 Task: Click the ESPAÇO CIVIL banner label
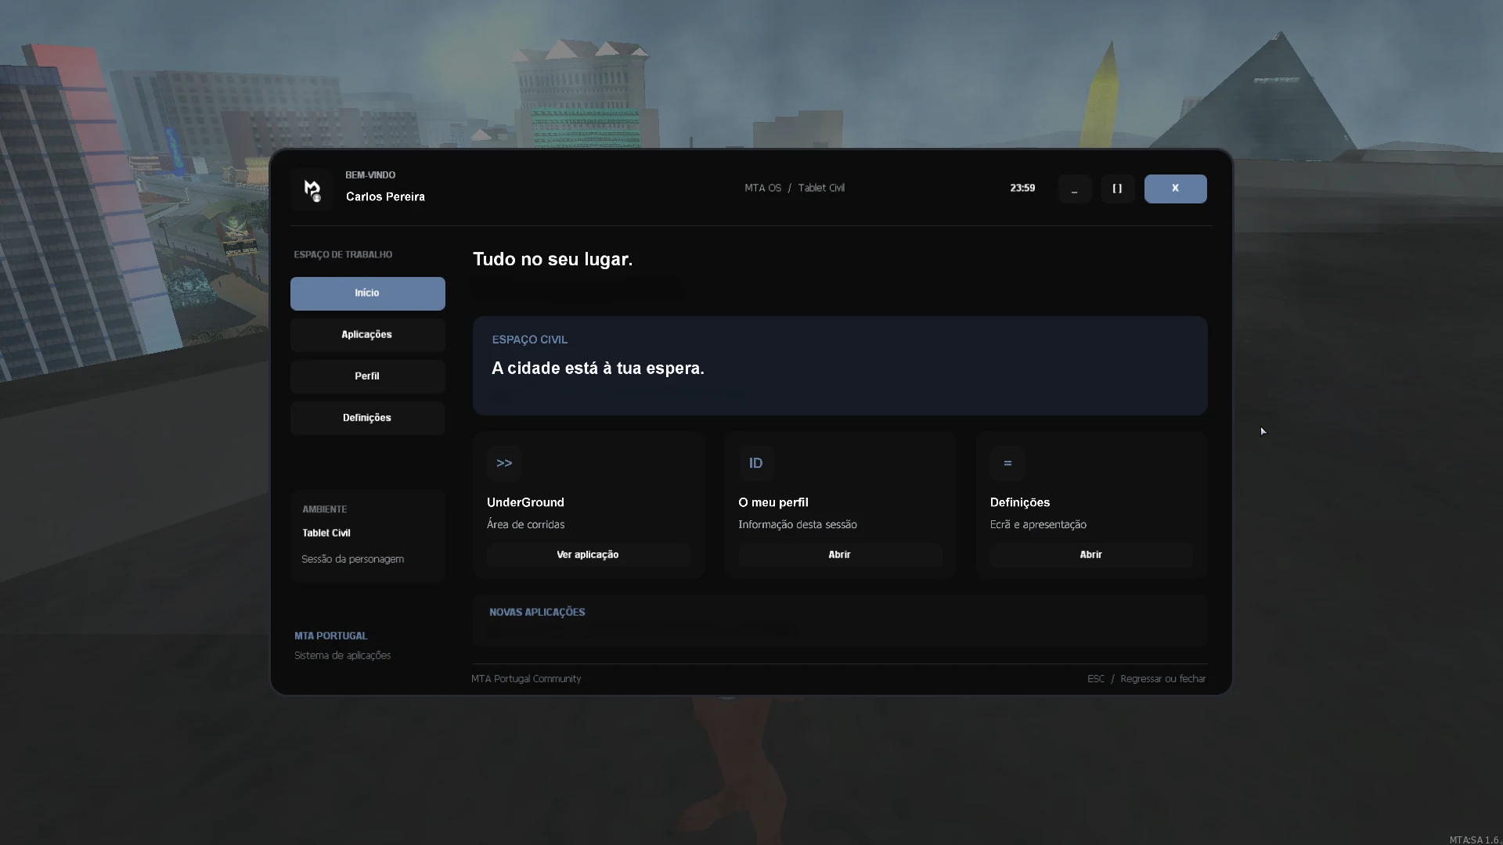(530, 340)
